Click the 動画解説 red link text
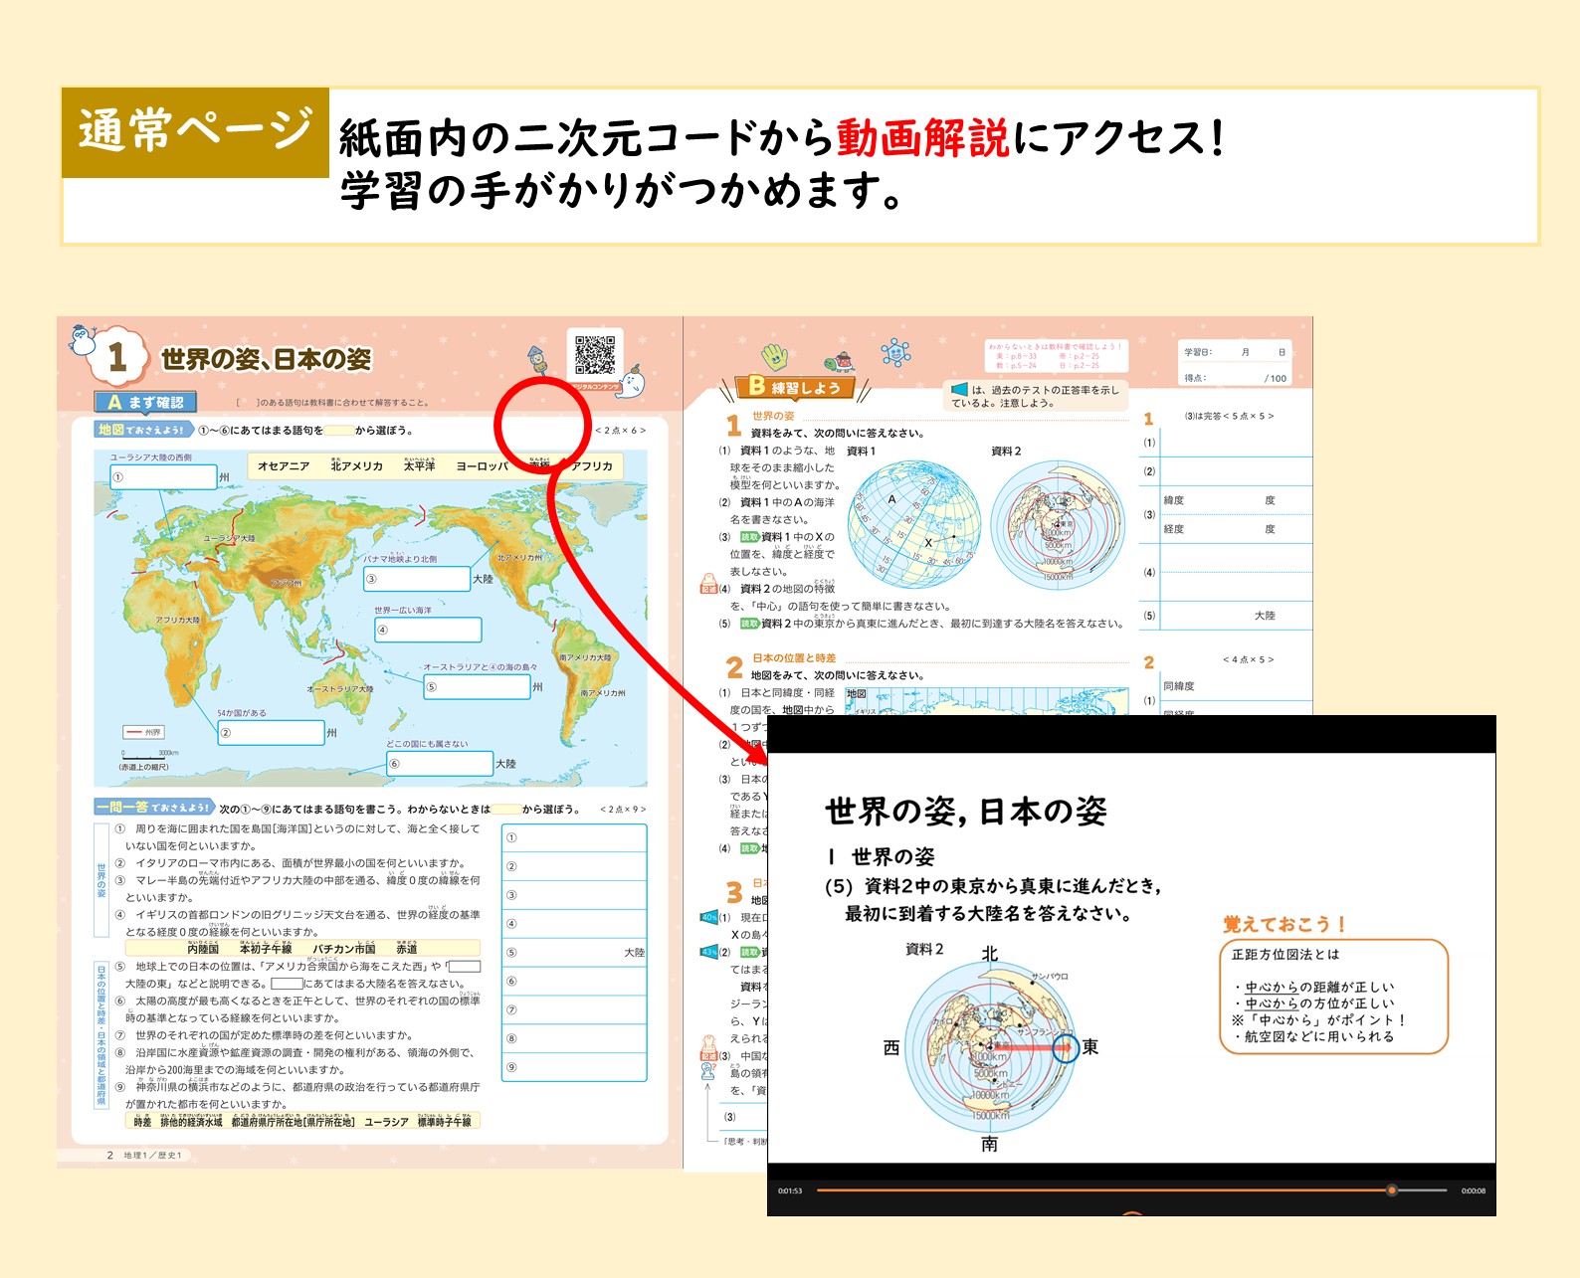The height and width of the screenshot is (1278, 1580). [x=922, y=138]
